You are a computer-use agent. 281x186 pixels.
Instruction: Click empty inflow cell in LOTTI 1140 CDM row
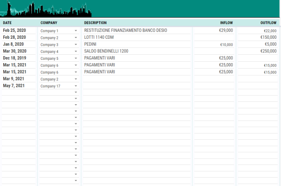[x=214, y=37]
